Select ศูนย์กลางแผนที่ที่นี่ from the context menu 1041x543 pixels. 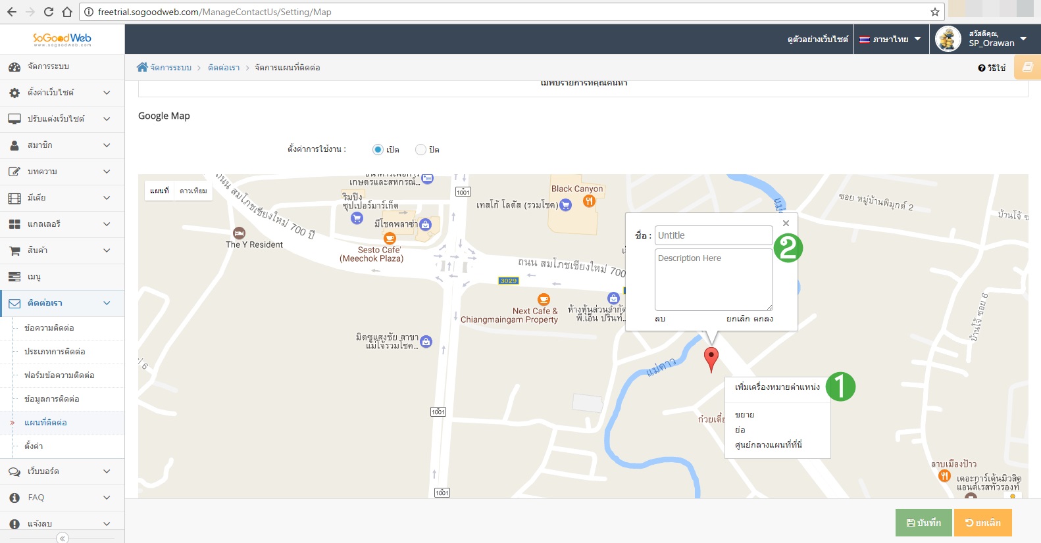768,445
